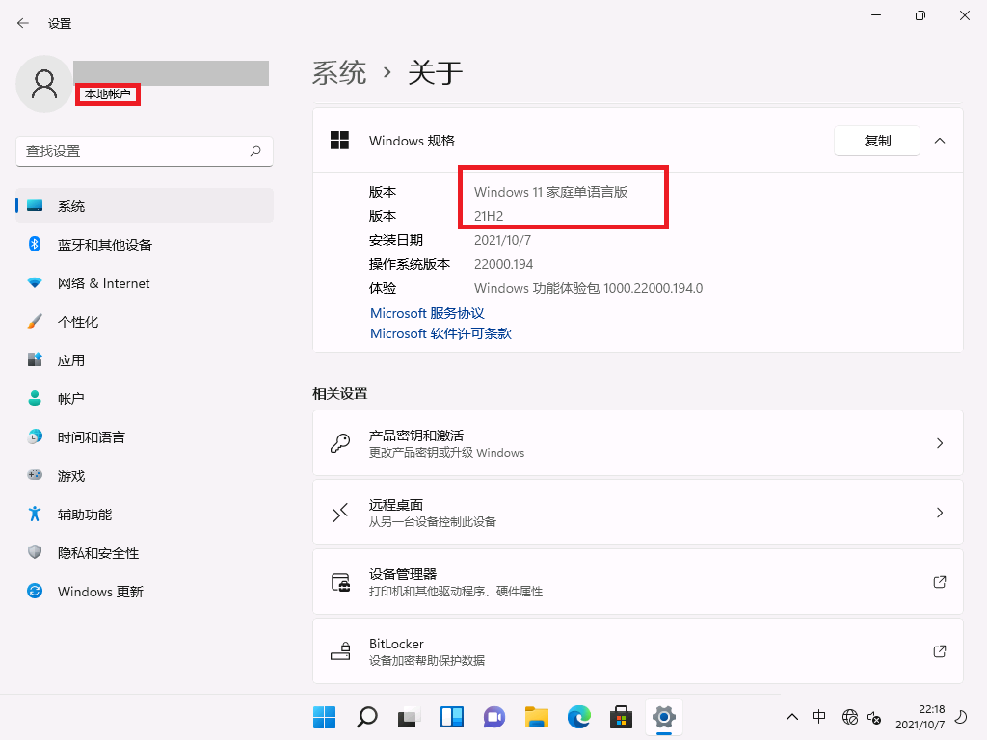Viewport: 987px width, 740px height.
Task: Open Widgets from the taskbar
Action: tap(452, 717)
